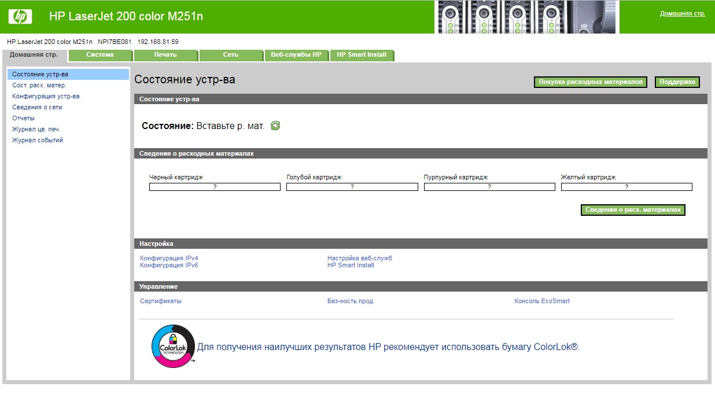Click the Настройка section header
This screenshot has width=715, height=394.
click(421, 244)
